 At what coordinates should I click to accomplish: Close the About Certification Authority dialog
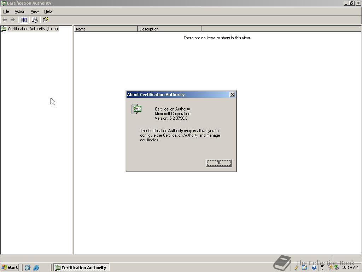[232, 94]
